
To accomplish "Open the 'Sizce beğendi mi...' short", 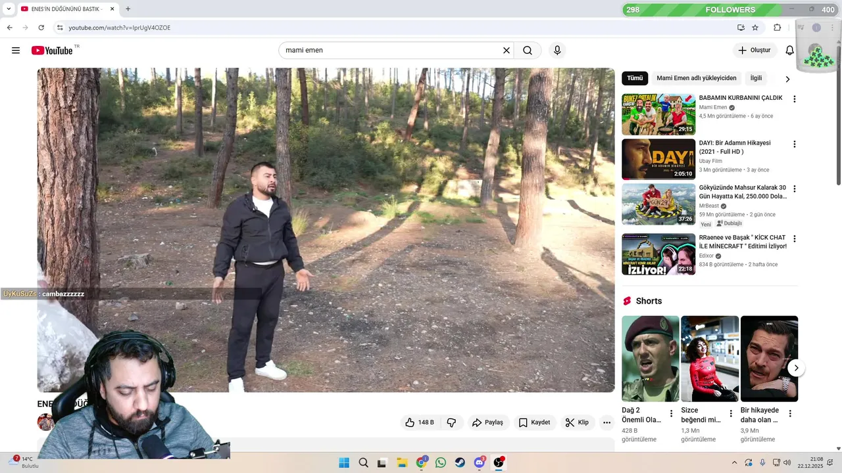I will [710, 359].
